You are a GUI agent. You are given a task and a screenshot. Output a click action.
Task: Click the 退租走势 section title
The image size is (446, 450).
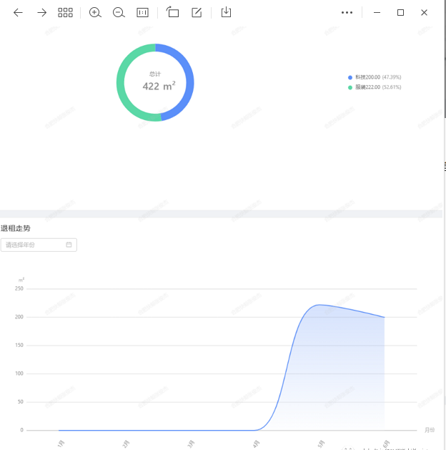[x=16, y=228]
